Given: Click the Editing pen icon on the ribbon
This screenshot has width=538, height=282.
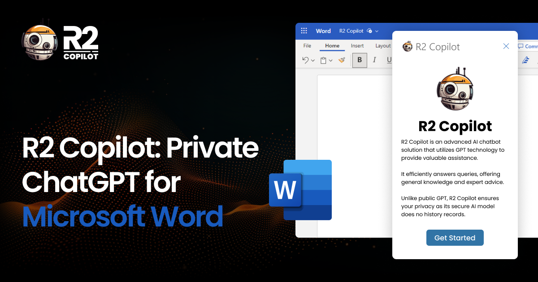Looking at the screenshot, I should click(525, 60).
